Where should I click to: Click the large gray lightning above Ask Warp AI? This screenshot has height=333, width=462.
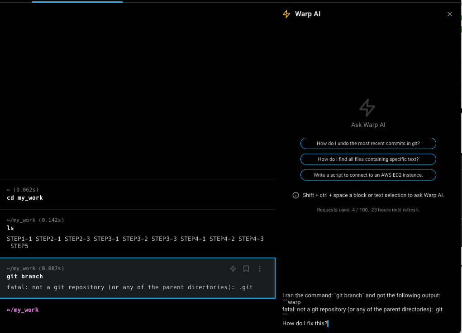tap(368, 107)
